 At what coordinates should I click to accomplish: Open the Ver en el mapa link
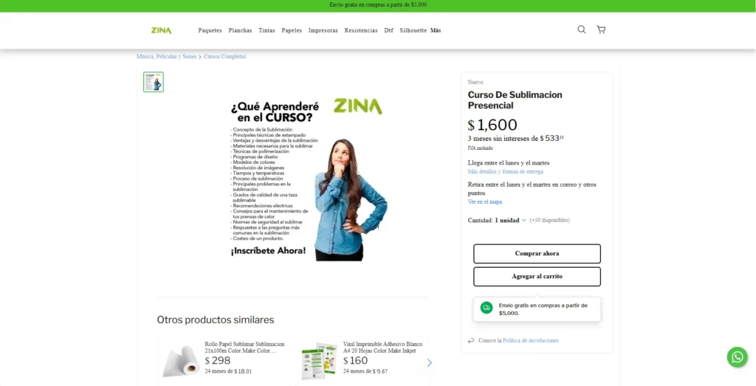(484, 202)
